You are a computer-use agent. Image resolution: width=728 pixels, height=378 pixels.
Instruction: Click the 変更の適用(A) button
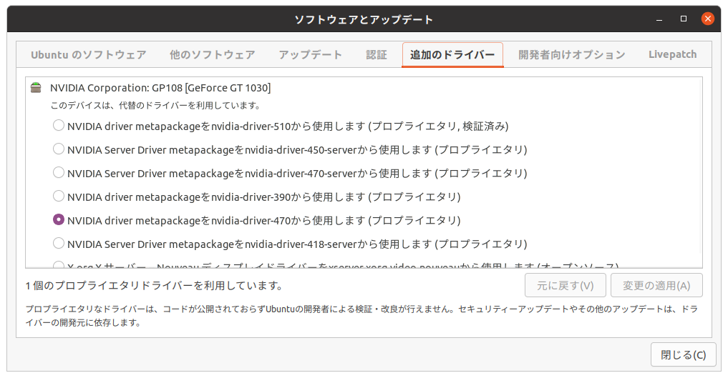[x=656, y=285]
